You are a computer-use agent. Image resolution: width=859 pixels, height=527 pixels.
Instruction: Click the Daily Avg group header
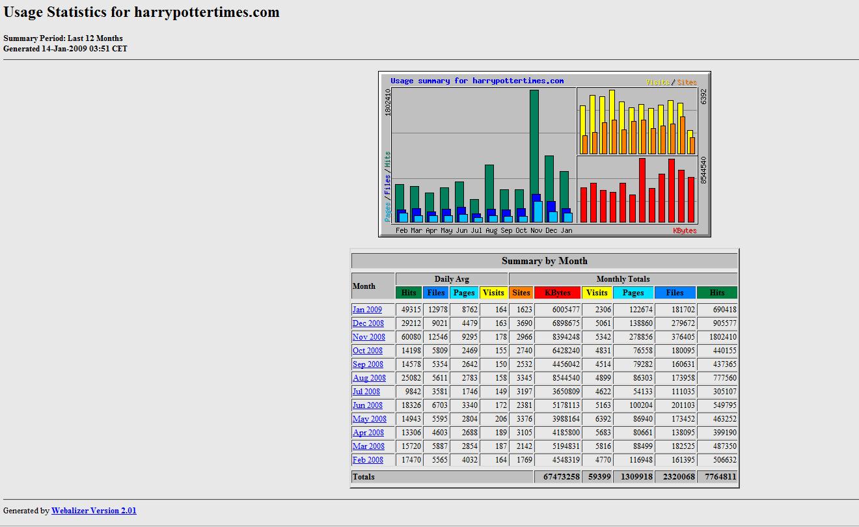452,279
